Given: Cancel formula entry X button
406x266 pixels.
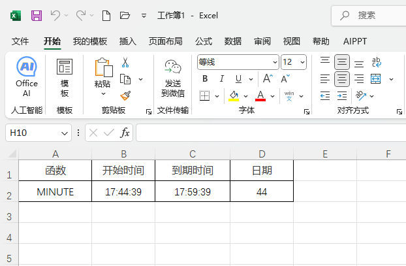Looking at the screenshot, I should coord(93,133).
